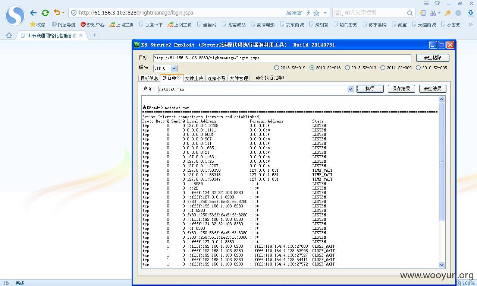
Task: Click the 目标 target URL field
Action: click(x=282, y=58)
